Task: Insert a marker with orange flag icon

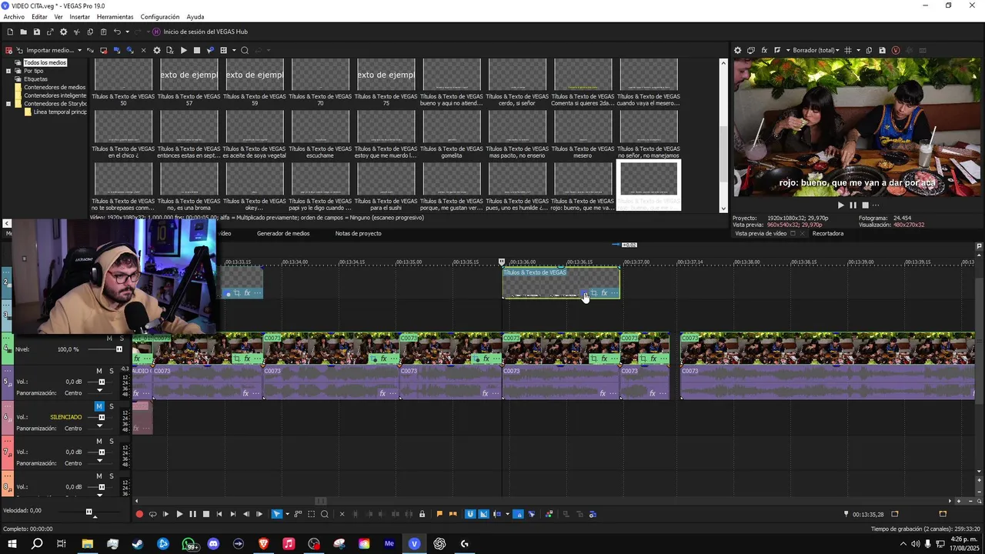Action: 439,514
